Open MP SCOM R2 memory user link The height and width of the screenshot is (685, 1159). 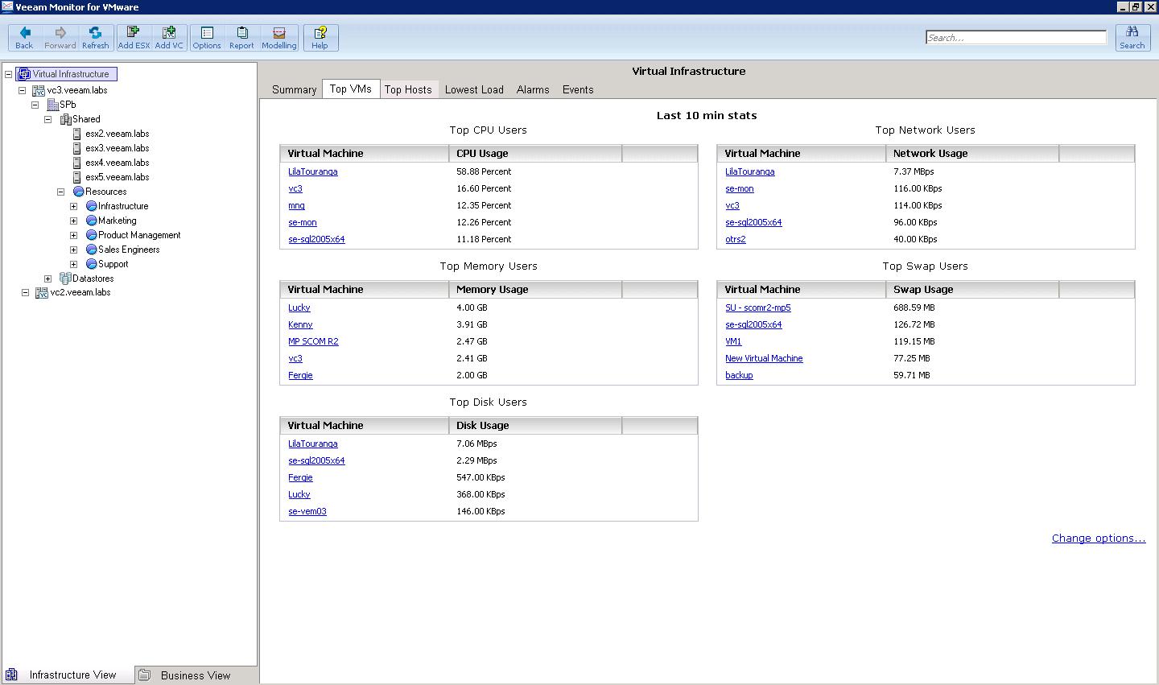(313, 341)
